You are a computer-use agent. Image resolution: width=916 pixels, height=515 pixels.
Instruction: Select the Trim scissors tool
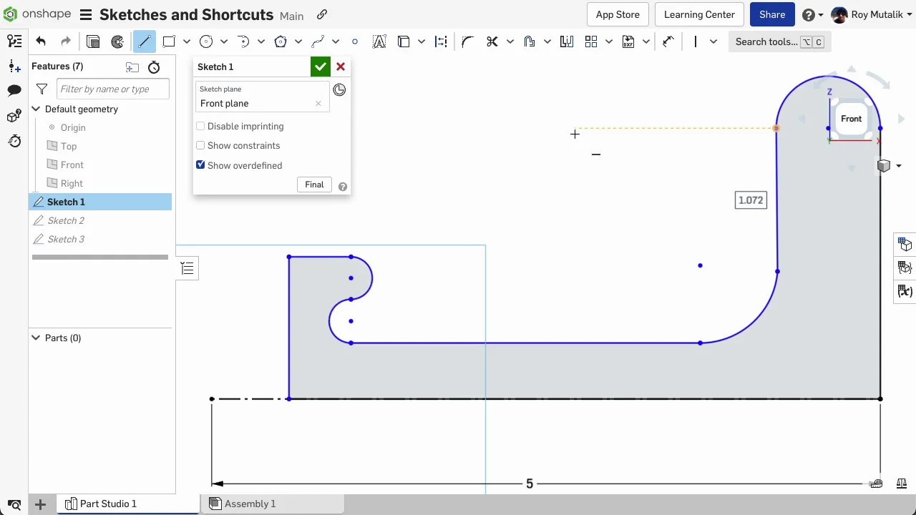492,41
